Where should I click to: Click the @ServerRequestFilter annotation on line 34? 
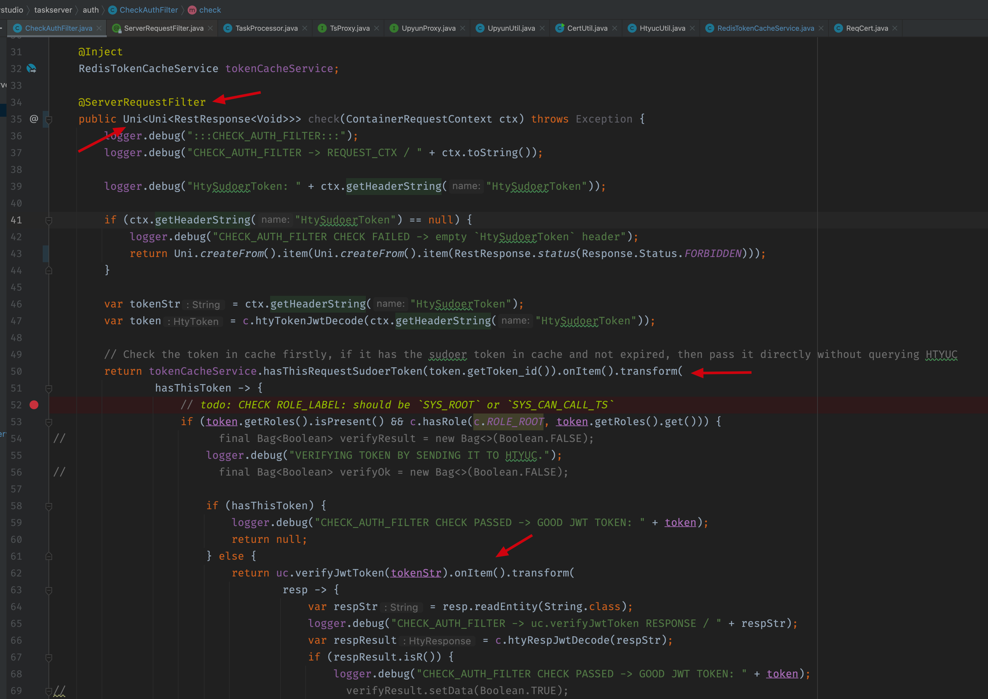pyautogui.click(x=142, y=102)
